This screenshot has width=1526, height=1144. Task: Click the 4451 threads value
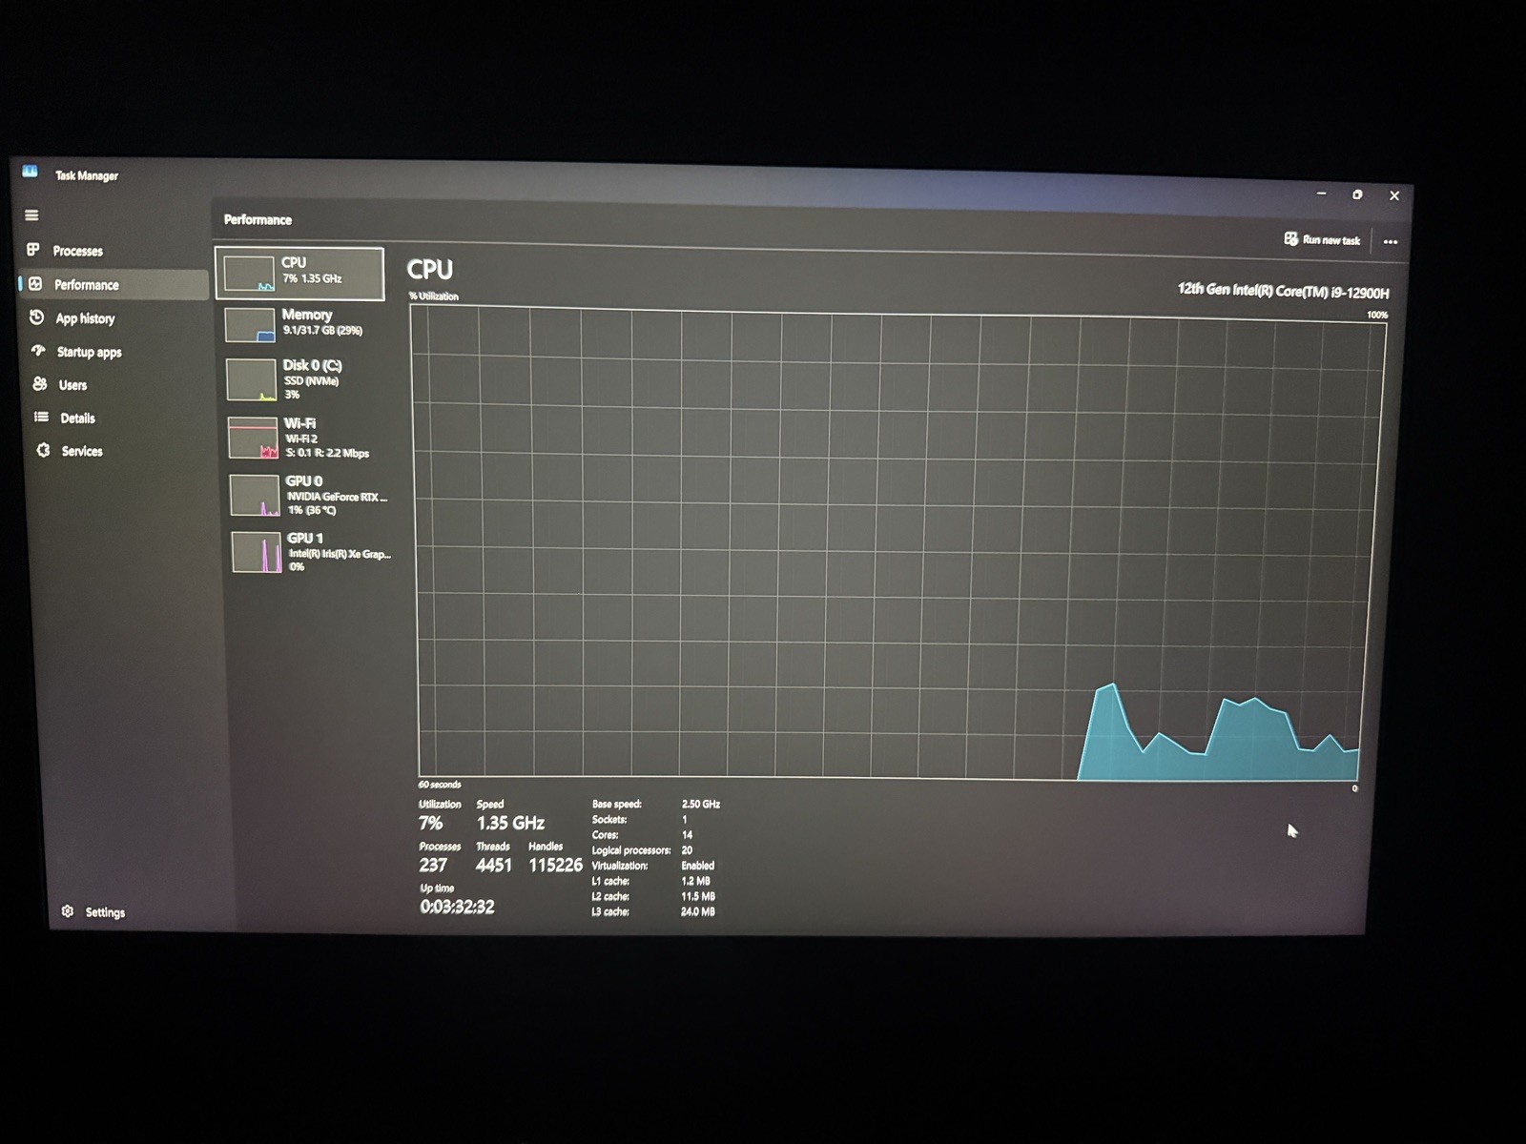494,865
